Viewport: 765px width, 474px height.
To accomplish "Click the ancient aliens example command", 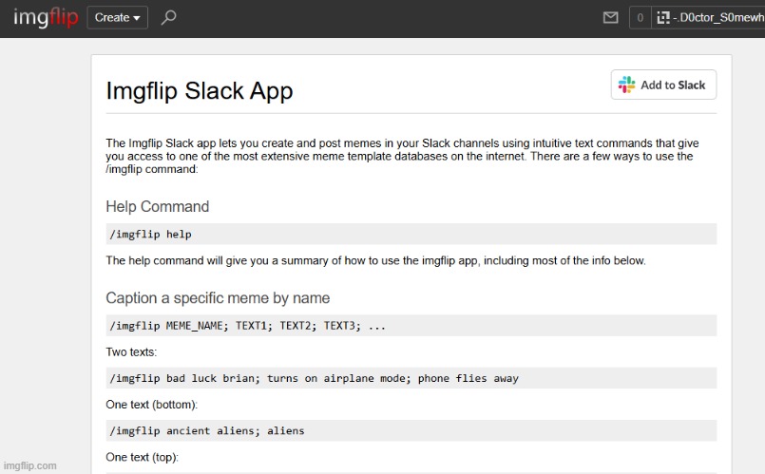I will [x=411, y=430].
